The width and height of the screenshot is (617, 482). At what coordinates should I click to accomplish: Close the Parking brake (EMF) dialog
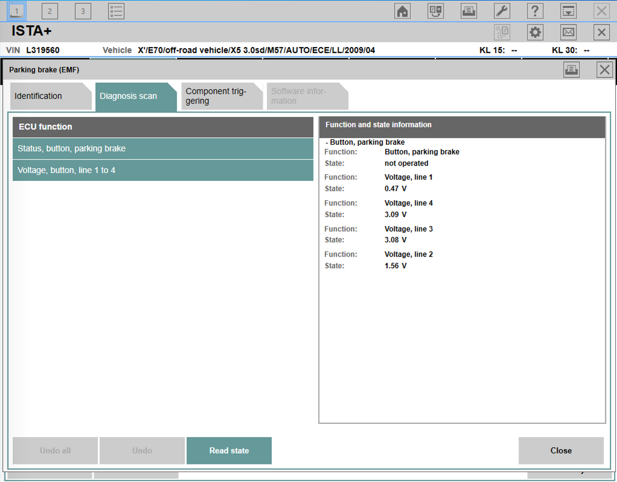pos(604,70)
